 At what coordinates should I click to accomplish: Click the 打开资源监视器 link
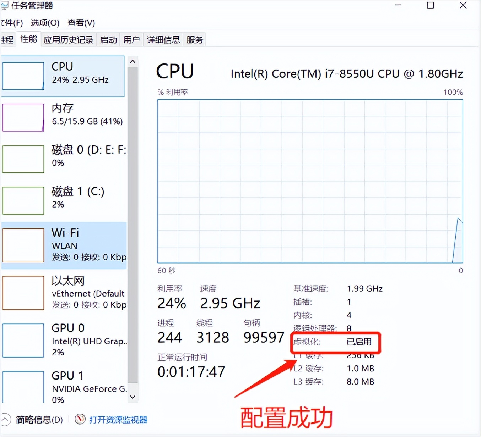click(118, 420)
